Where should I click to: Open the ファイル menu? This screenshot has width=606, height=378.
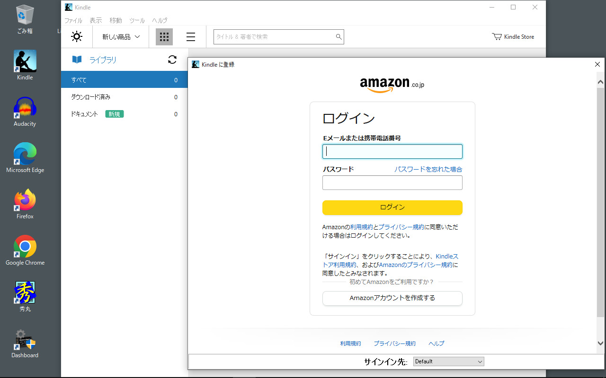coord(73,20)
